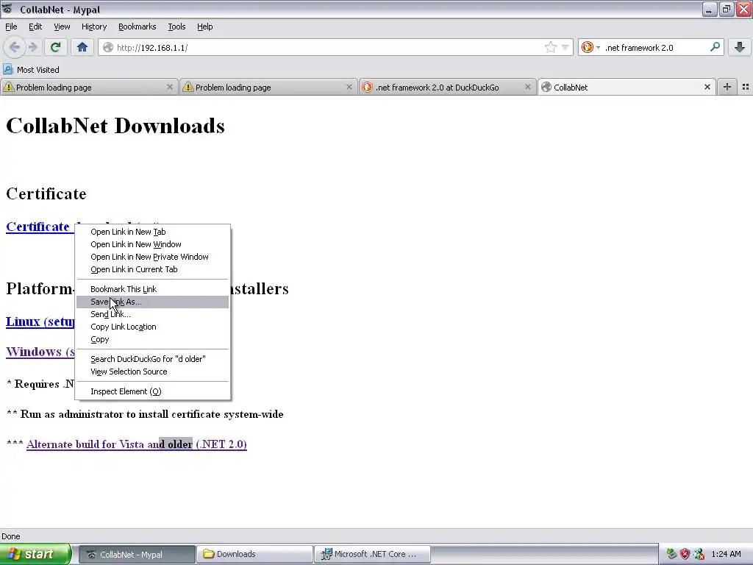Open the home page icon

82,47
